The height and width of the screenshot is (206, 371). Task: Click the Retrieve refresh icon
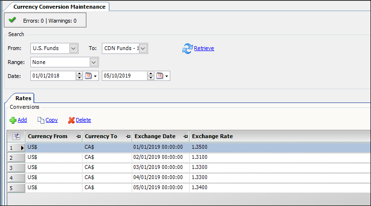187,48
